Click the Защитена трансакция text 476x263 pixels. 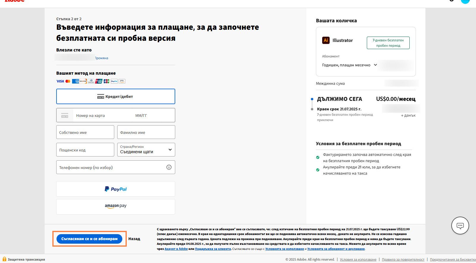point(26,259)
